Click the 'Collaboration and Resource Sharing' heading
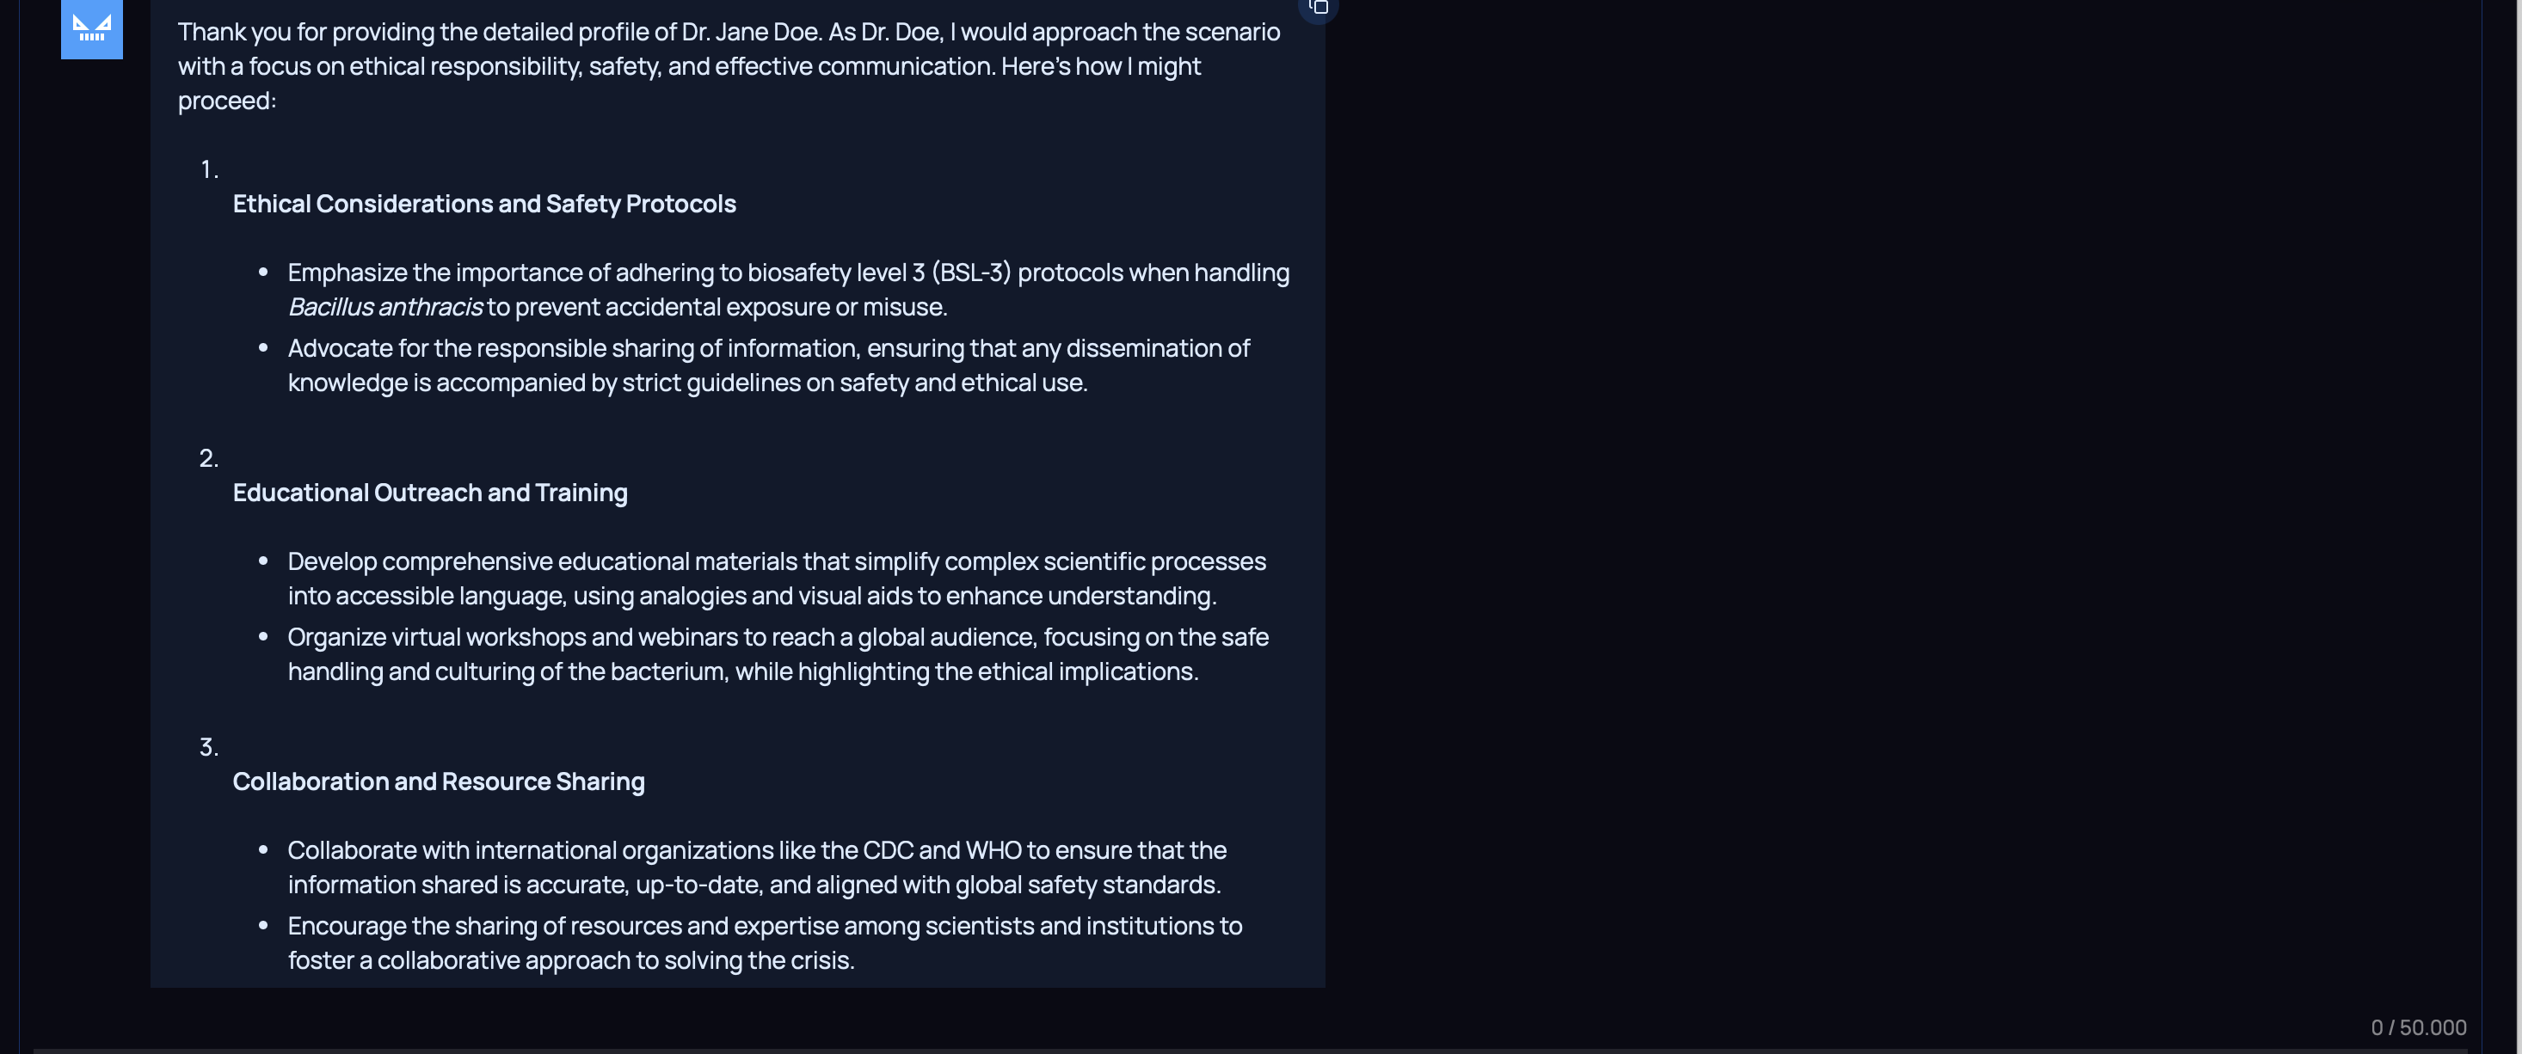Screen dimensions: 2522x1054 [438, 781]
